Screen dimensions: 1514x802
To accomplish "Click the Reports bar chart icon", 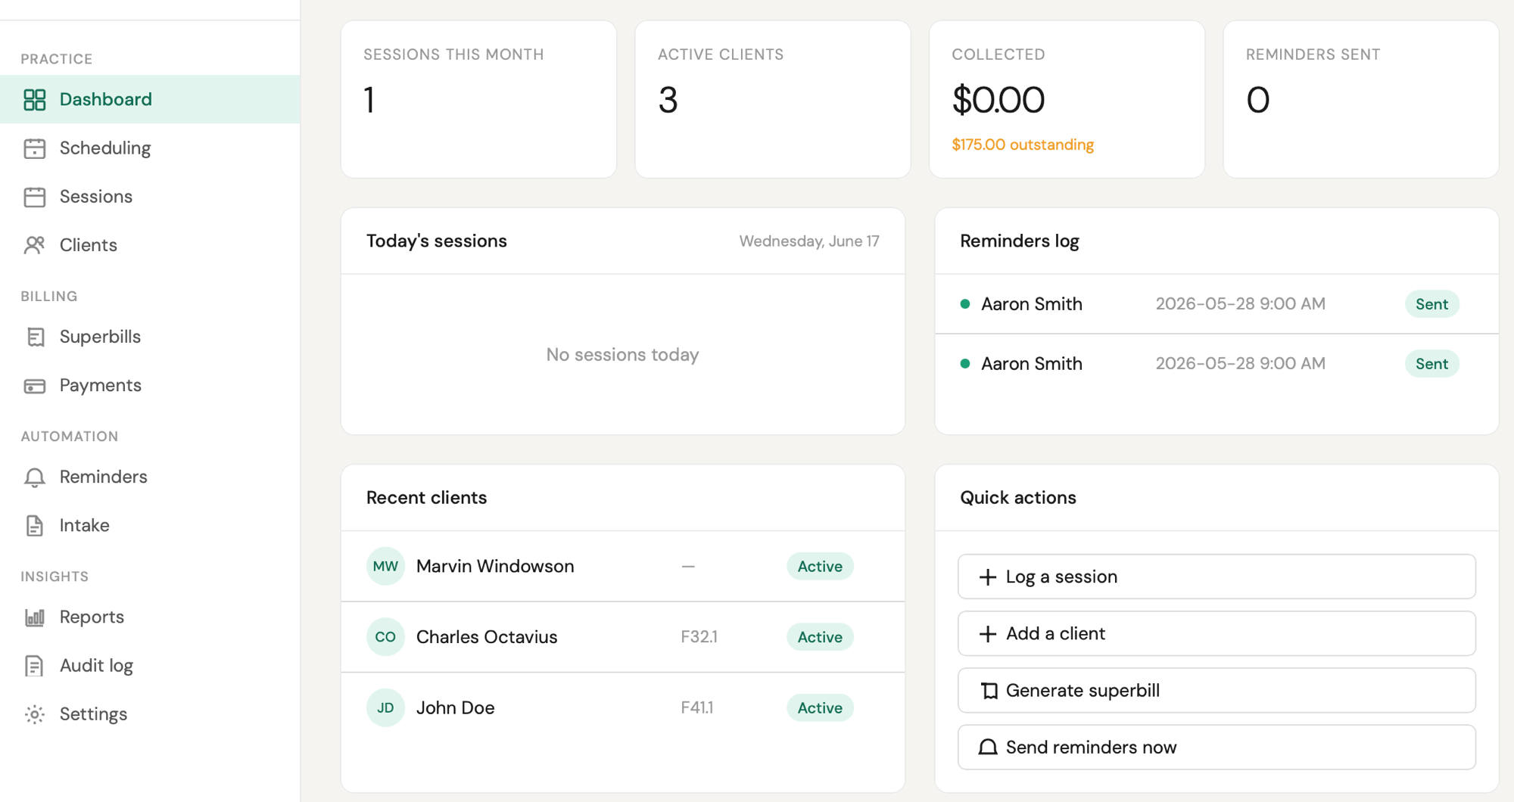I will coord(35,617).
